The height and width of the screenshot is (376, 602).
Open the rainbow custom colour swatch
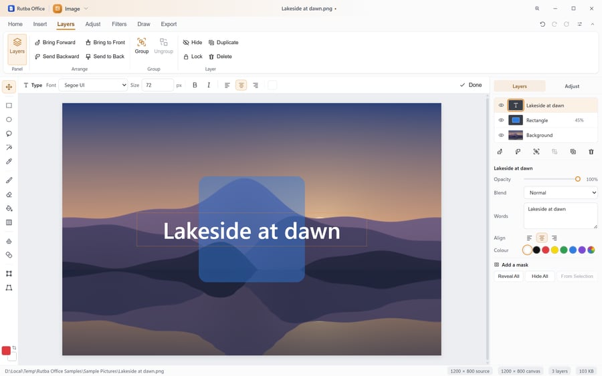coord(591,250)
